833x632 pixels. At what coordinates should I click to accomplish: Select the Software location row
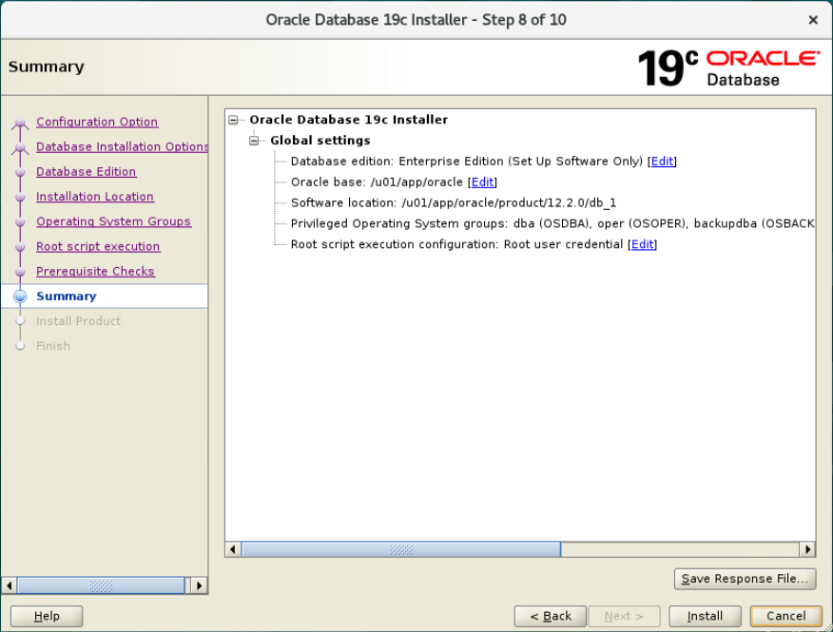tap(454, 202)
